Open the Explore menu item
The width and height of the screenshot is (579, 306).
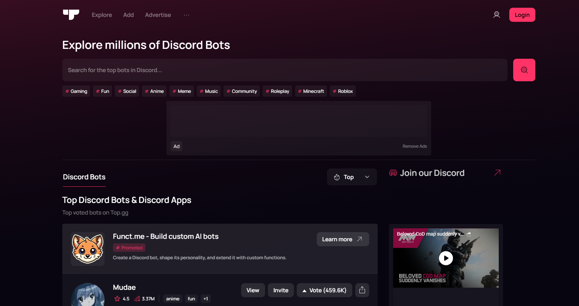pos(102,15)
